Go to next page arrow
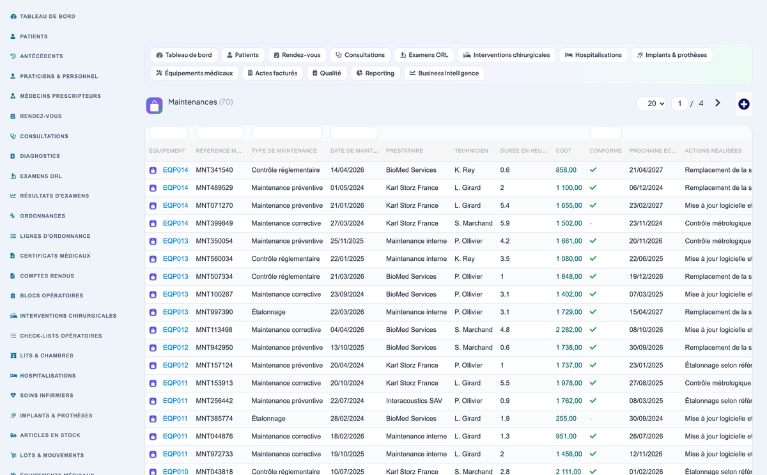 click(718, 103)
